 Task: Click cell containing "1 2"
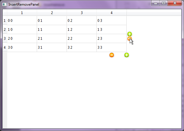click(82, 29)
